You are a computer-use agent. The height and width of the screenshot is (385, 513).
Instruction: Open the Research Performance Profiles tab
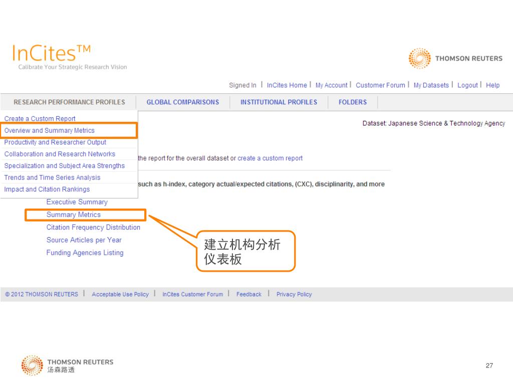click(x=69, y=102)
